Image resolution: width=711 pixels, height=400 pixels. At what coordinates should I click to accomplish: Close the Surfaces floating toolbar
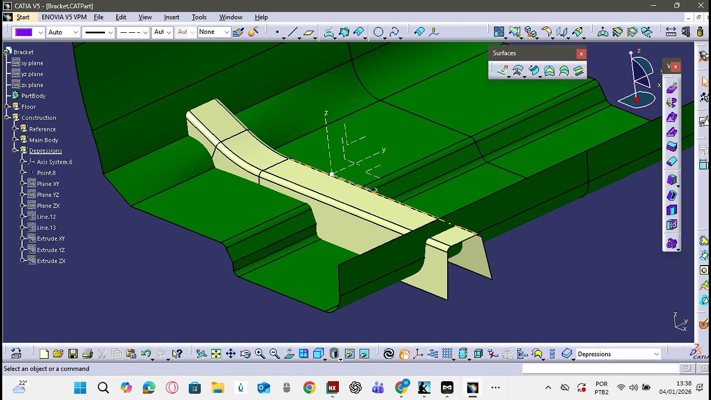(x=581, y=53)
